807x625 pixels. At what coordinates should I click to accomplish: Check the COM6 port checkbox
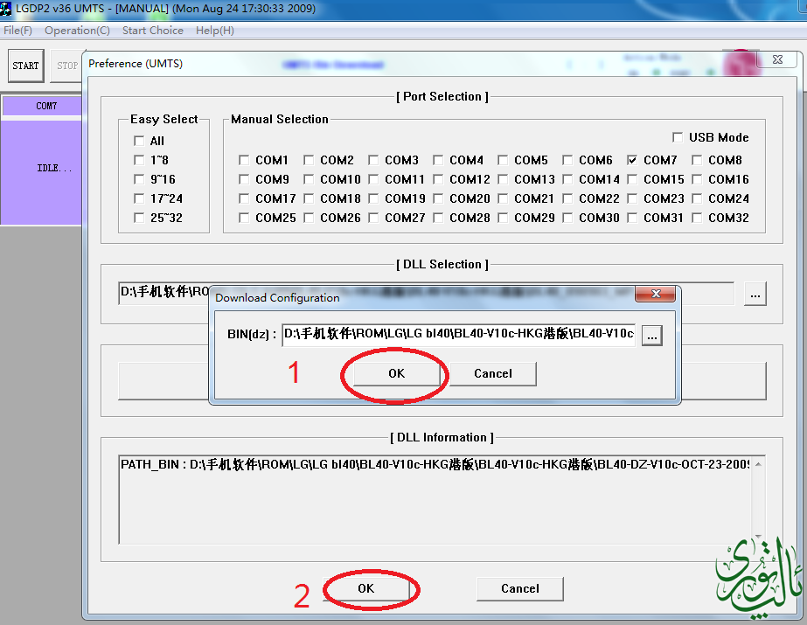click(x=567, y=160)
